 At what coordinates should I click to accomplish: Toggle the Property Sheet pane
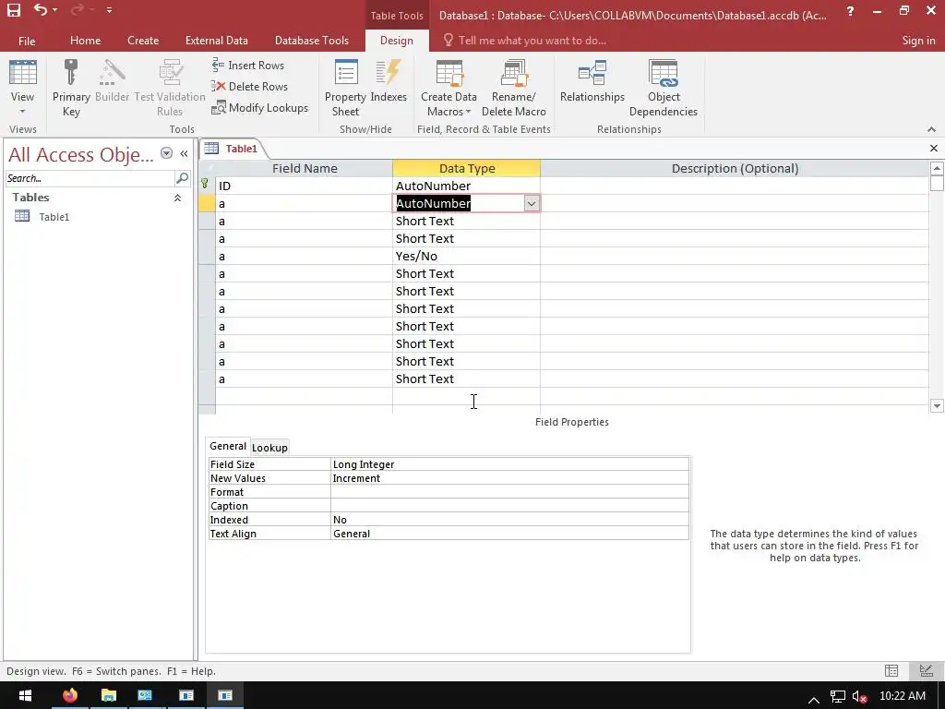tap(345, 88)
